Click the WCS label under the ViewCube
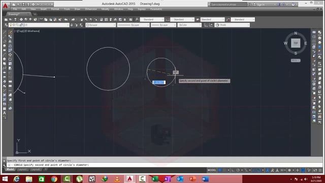This screenshot has width=325, height=183. 296,60
